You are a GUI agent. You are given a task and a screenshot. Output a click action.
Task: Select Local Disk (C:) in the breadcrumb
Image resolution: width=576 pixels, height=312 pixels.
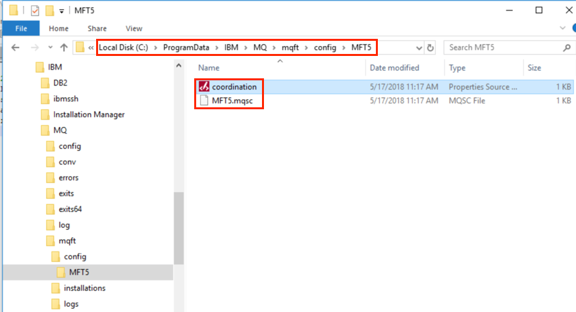(124, 47)
